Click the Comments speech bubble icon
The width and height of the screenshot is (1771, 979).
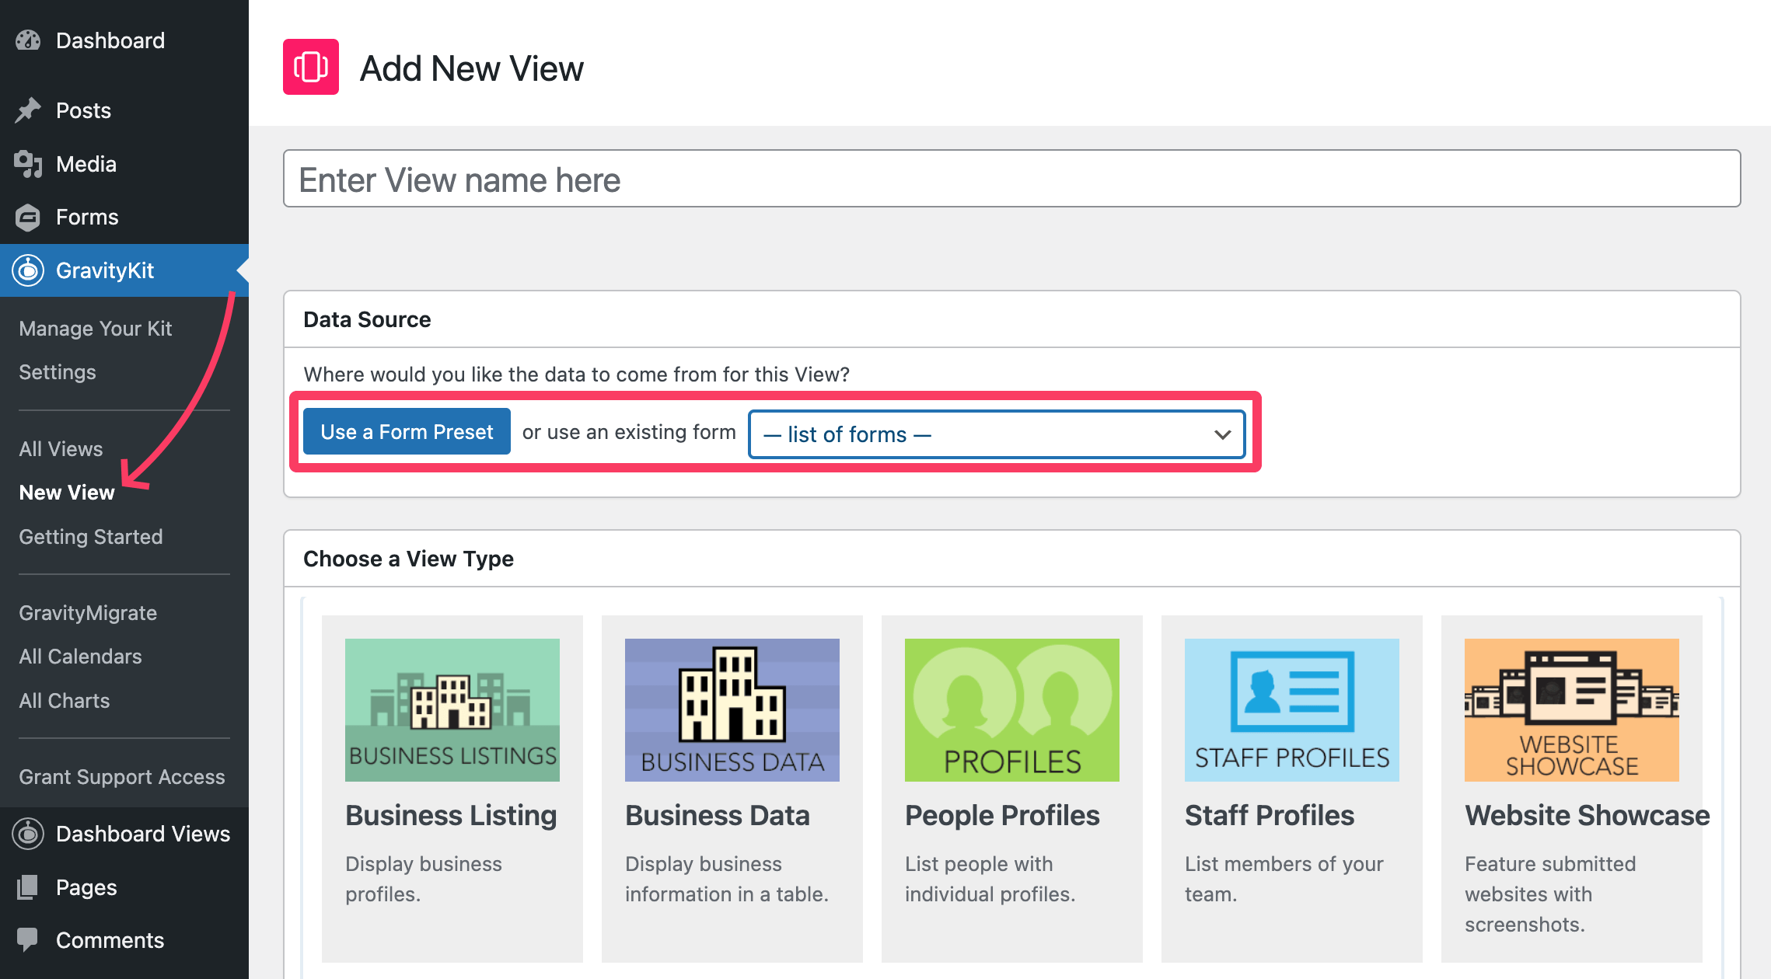(28, 940)
